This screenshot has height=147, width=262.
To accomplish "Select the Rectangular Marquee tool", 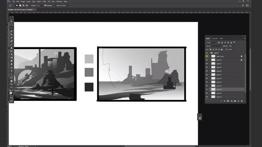I will [x=11, y=24].
